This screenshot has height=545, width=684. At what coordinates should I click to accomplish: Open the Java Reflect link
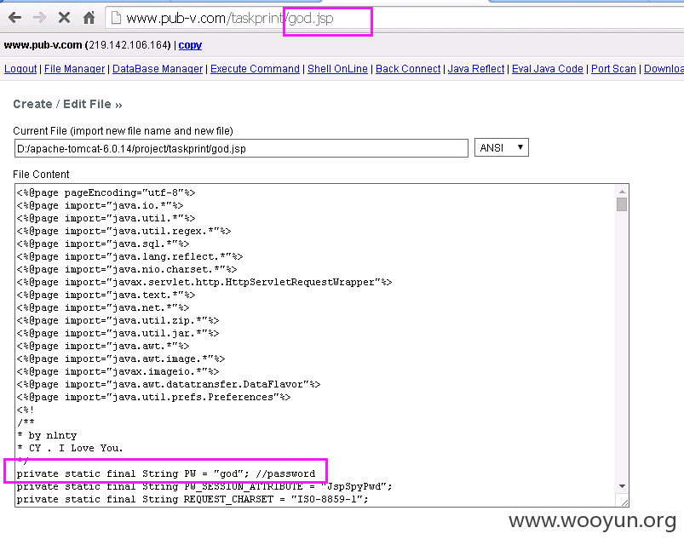[476, 69]
